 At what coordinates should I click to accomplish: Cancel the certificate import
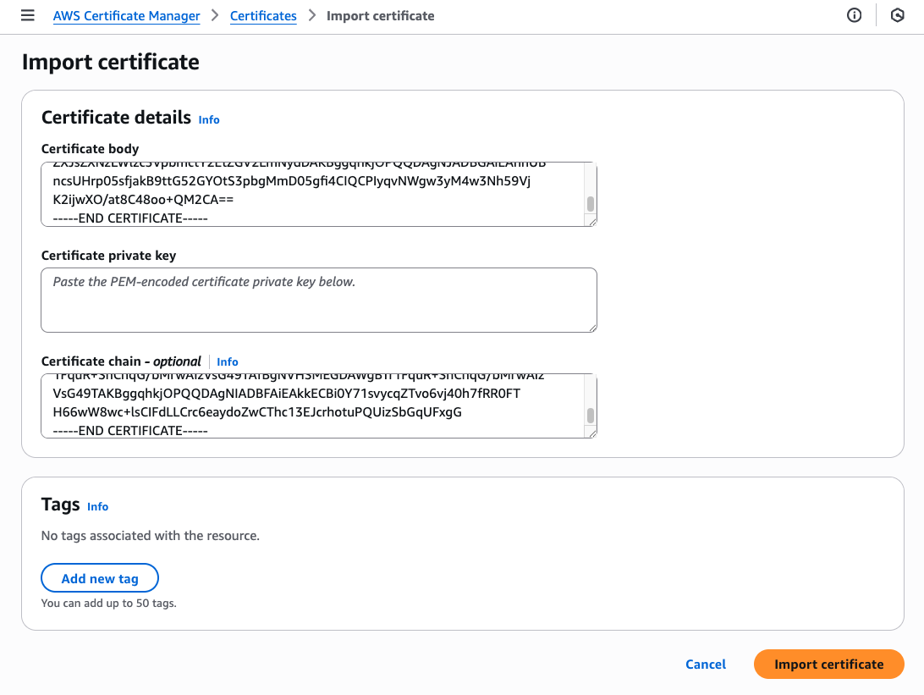pos(706,664)
